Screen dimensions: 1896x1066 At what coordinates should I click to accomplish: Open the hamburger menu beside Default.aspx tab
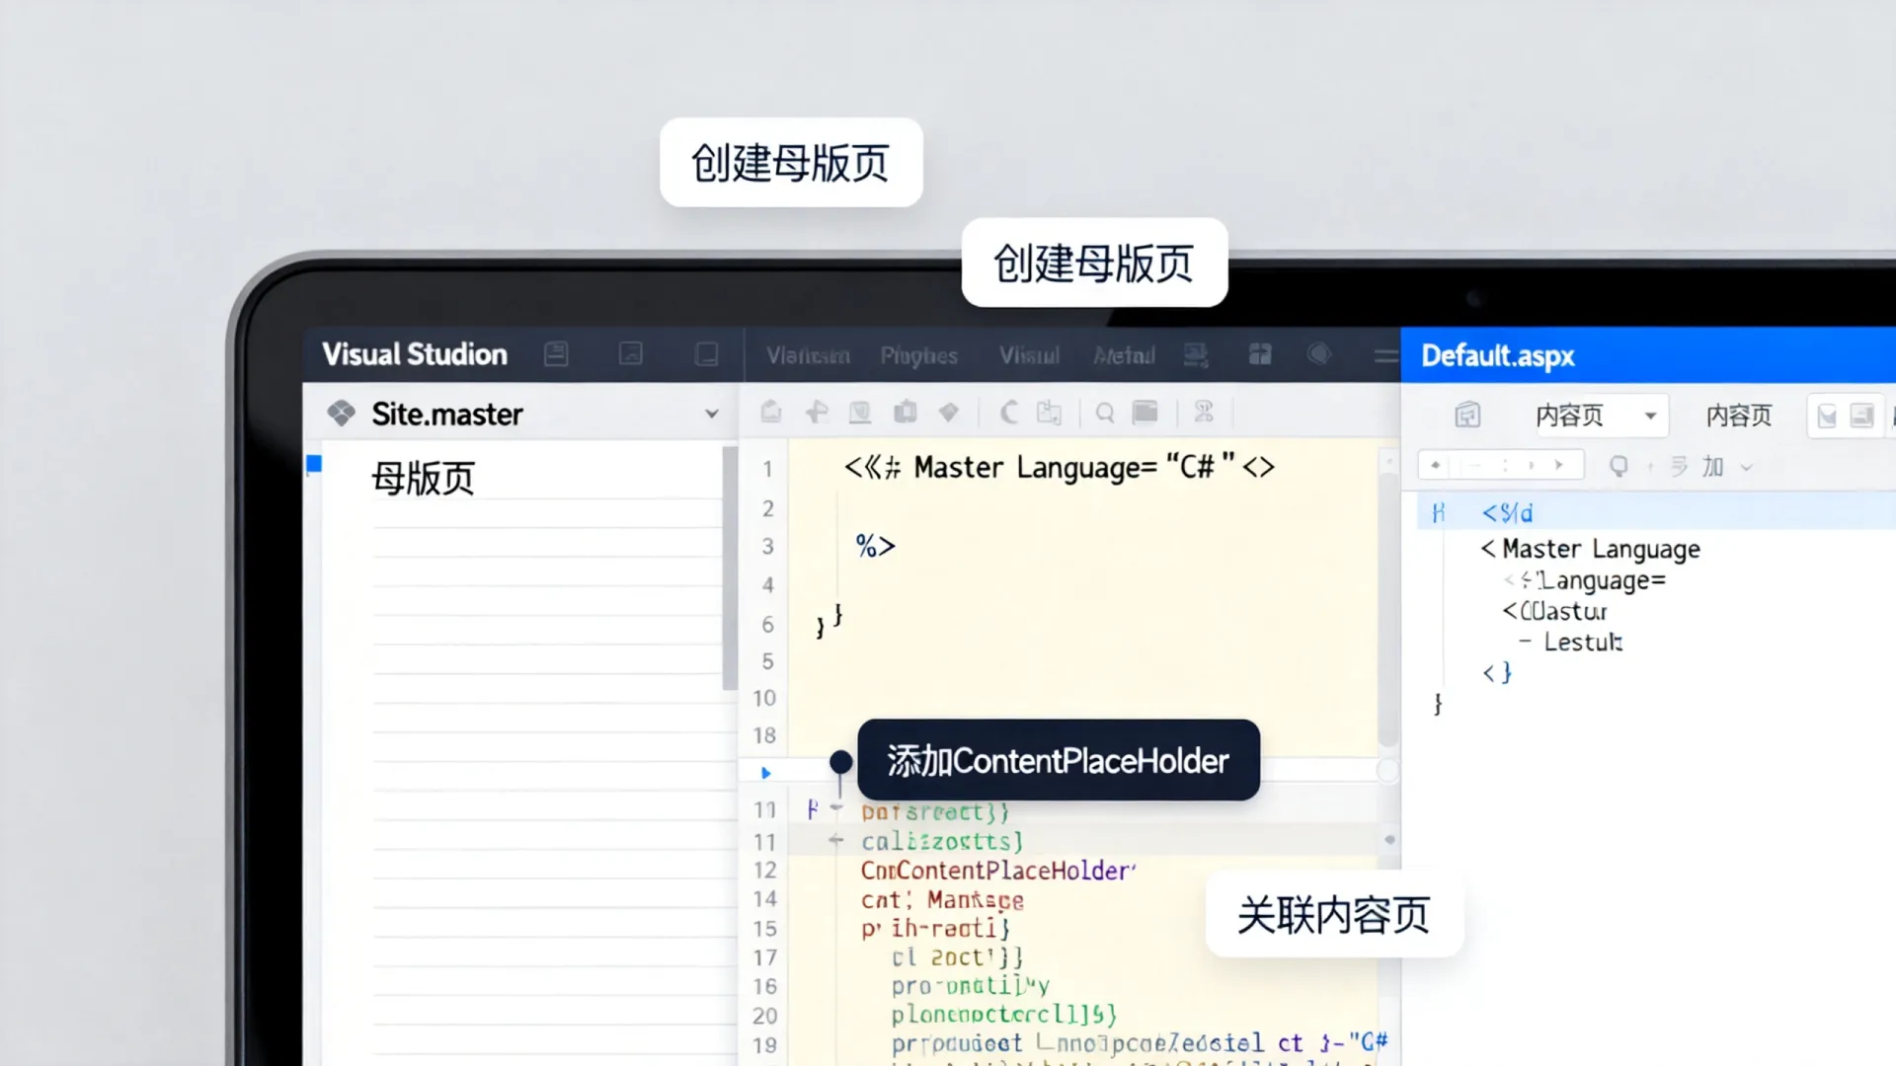(x=1386, y=355)
